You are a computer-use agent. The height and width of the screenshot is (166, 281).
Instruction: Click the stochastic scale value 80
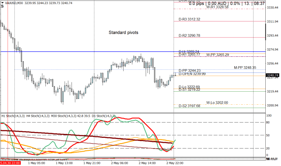268,123
